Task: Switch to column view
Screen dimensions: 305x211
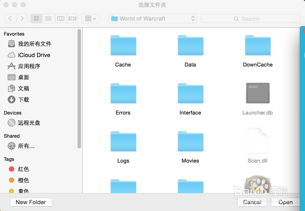Action: (61, 19)
